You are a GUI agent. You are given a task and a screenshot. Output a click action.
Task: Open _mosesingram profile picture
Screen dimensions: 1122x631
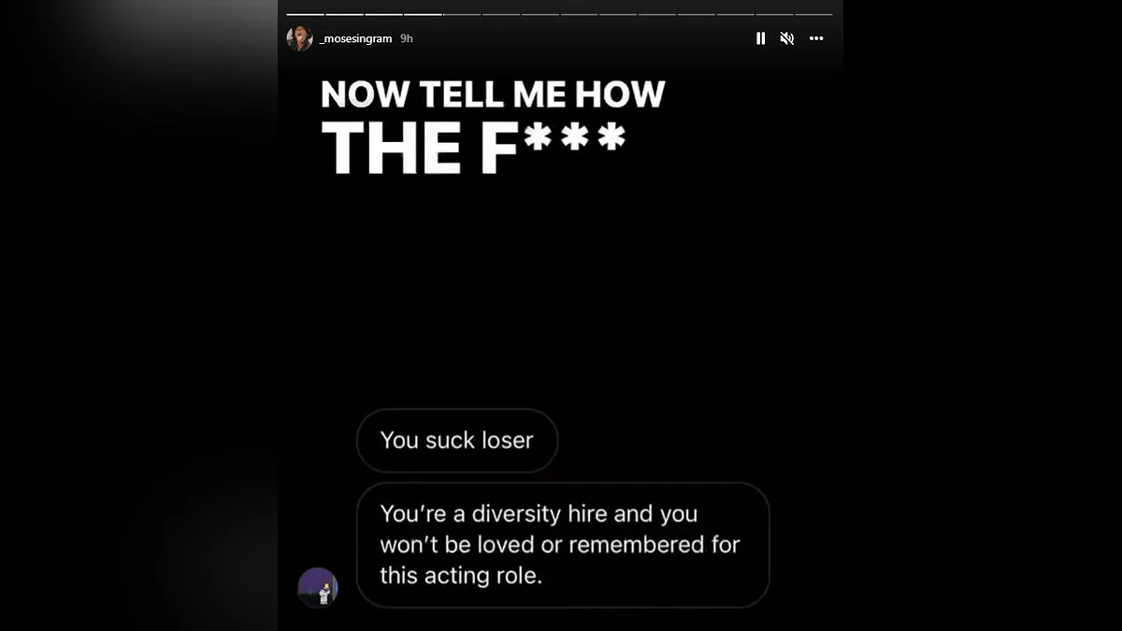299,38
